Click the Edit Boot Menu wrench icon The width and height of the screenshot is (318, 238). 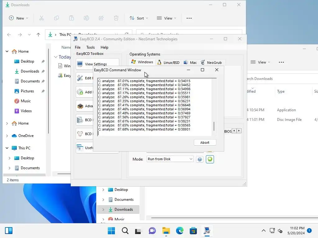coord(80,78)
